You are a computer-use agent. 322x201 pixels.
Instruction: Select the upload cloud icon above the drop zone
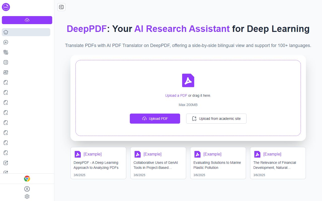pos(188,80)
